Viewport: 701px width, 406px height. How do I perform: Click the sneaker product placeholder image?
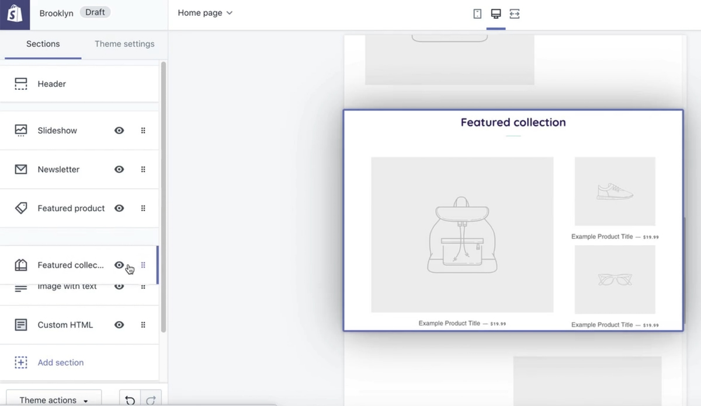click(615, 191)
